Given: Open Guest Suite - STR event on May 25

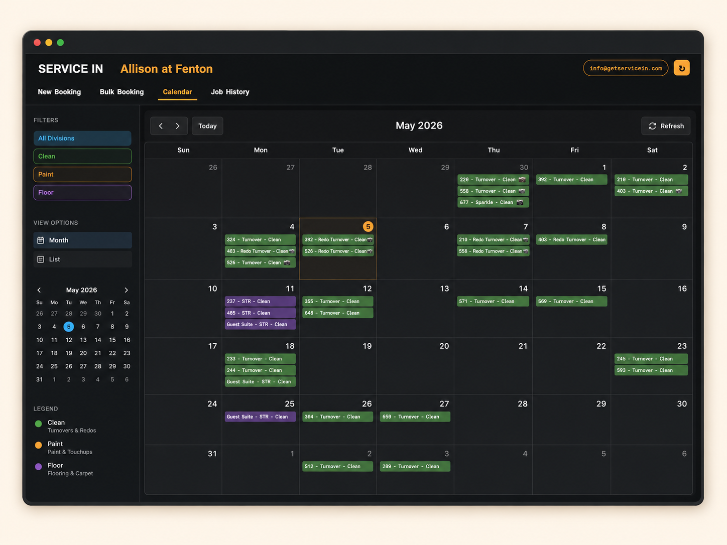Looking at the screenshot, I should [x=260, y=417].
